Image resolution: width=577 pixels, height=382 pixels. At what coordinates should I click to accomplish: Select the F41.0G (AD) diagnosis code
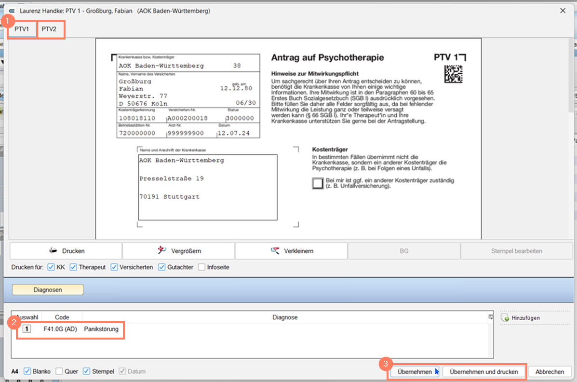pyautogui.click(x=60, y=329)
